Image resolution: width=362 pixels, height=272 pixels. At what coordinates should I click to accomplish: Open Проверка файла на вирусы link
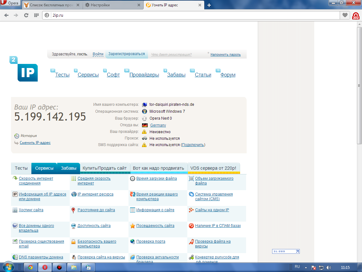click(213, 244)
